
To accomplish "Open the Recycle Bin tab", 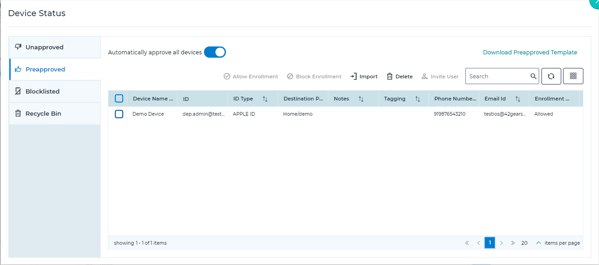I will 55,114.
